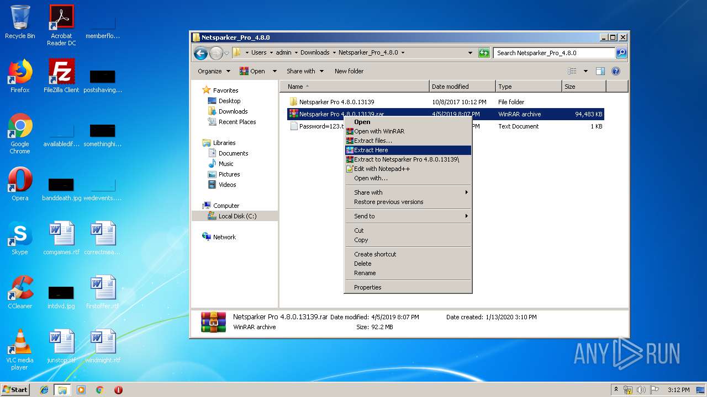Open recent pages dropdown arrow
Viewport: 707px width, 397px height.
[226, 53]
